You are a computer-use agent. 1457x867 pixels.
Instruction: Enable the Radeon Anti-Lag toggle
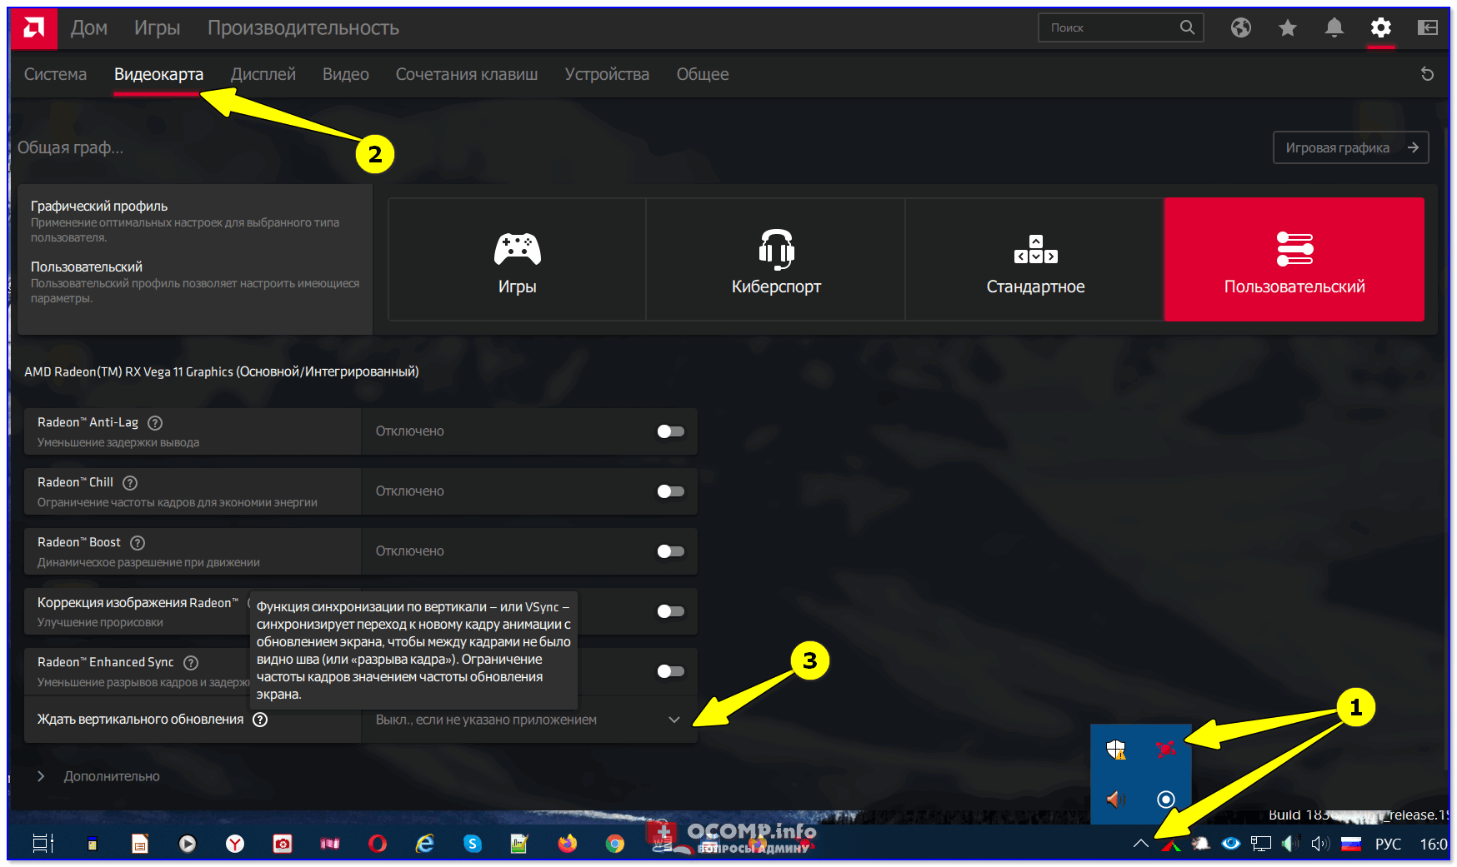(x=670, y=431)
